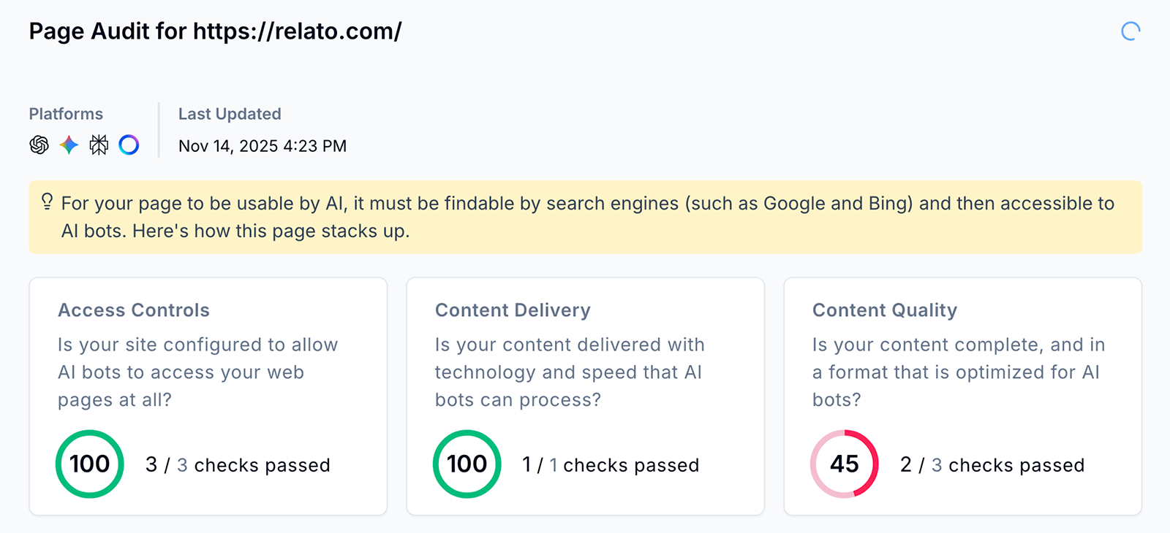Image resolution: width=1170 pixels, height=533 pixels.
Task: Click the lightbulb tip icon in the banner
Action: pyautogui.click(x=48, y=202)
